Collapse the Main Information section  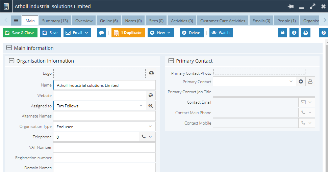click(9, 48)
